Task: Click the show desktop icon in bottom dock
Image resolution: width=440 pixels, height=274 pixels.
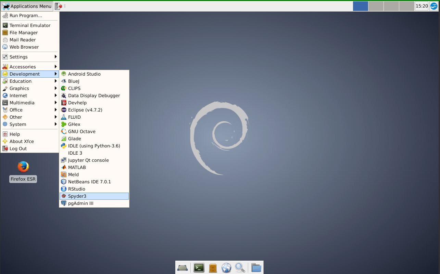Action: (x=183, y=268)
